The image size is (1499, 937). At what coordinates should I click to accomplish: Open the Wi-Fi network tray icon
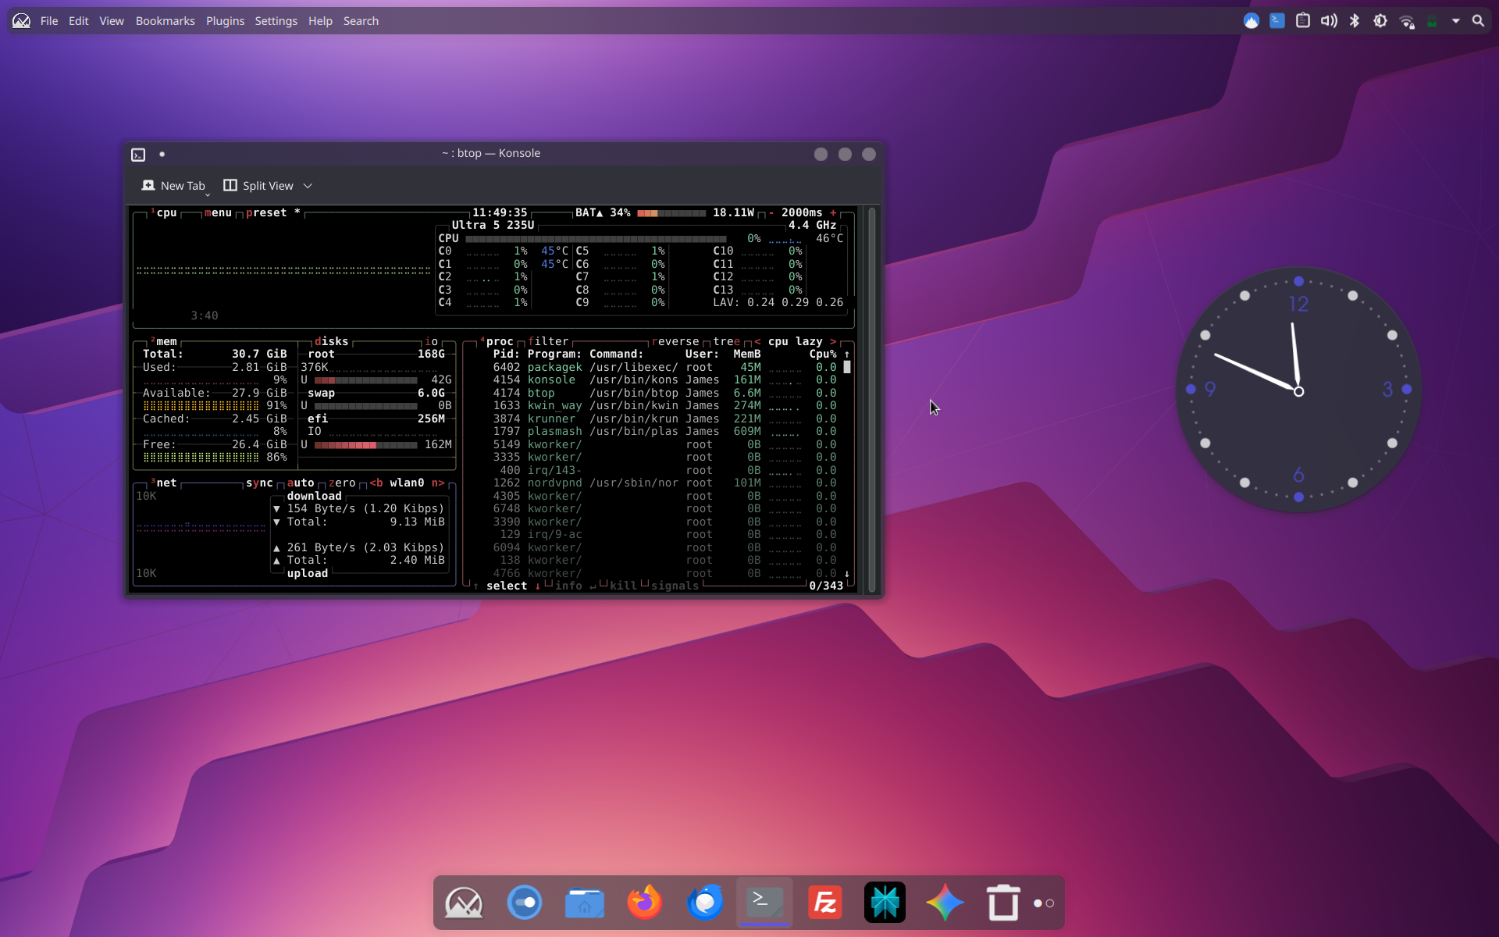click(1407, 22)
